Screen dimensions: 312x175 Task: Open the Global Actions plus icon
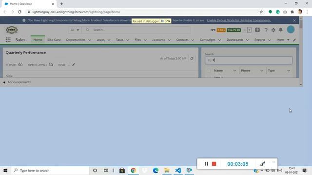tap(257, 30)
